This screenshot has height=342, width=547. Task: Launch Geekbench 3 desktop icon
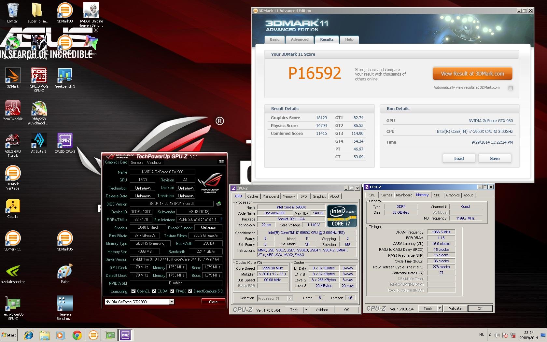click(65, 78)
